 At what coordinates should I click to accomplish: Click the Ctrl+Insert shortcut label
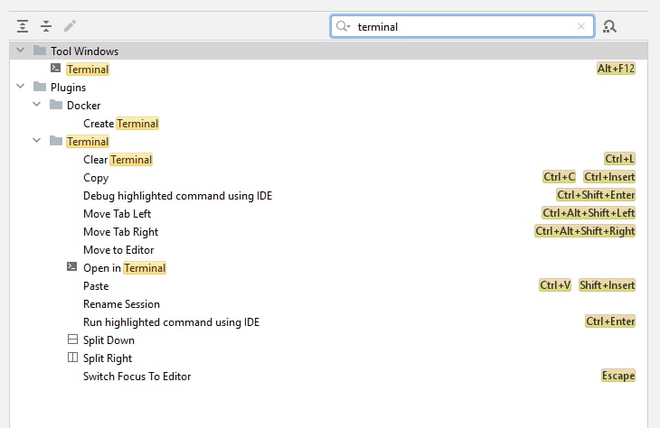click(x=609, y=177)
